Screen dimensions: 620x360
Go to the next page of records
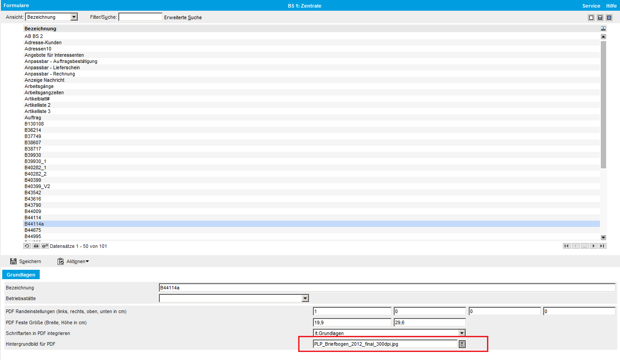(594, 246)
